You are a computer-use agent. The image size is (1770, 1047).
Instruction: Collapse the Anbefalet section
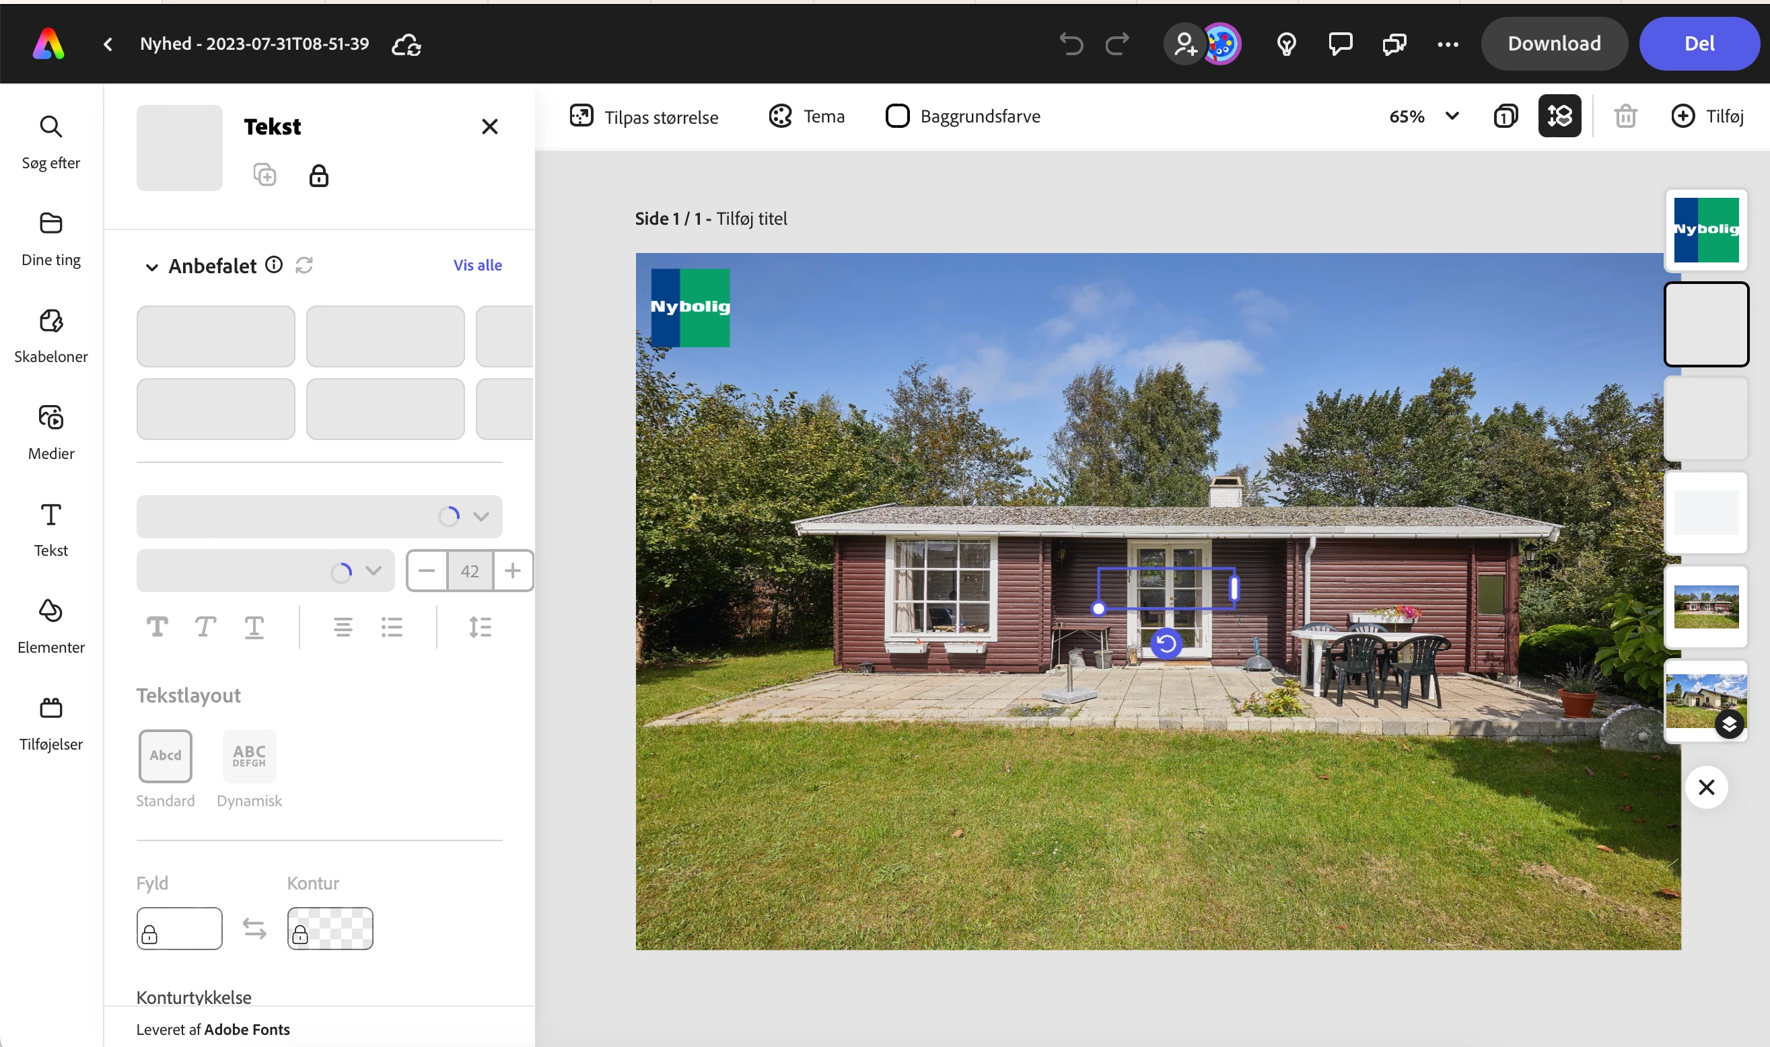coord(151,266)
